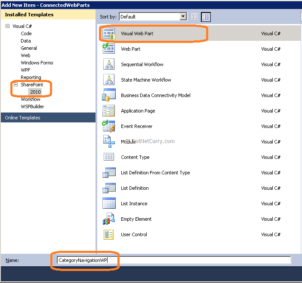Screen dimensions: 302x283
Task: Select the SharePoint node label
Action: (x=32, y=85)
